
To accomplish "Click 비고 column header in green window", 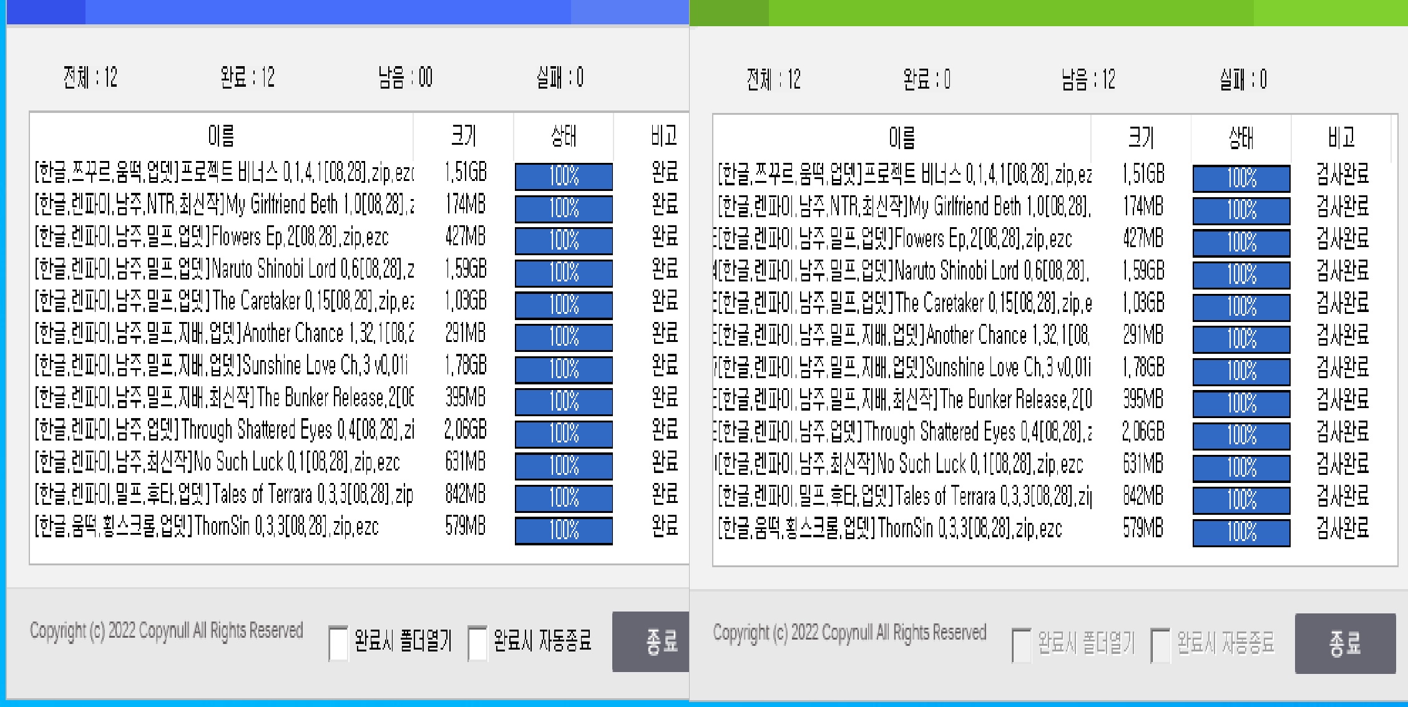I will [x=1341, y=138].
